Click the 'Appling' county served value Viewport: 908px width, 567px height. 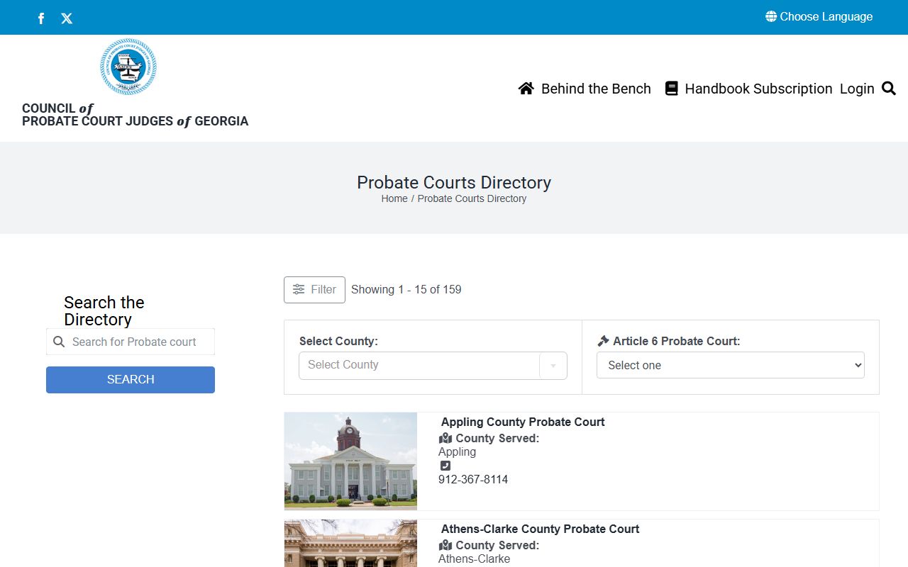(x=458, y=451)
